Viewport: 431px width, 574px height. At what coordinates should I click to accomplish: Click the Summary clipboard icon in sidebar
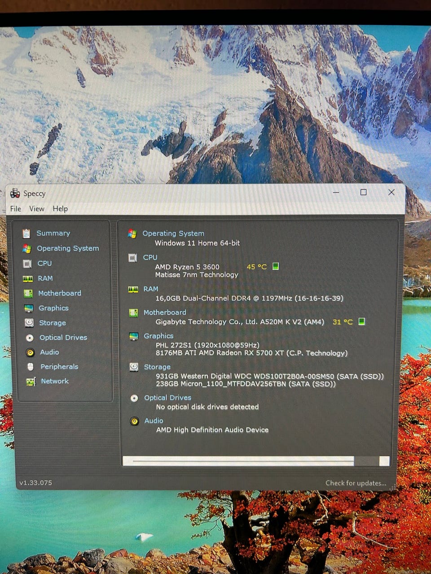point(26,233)
